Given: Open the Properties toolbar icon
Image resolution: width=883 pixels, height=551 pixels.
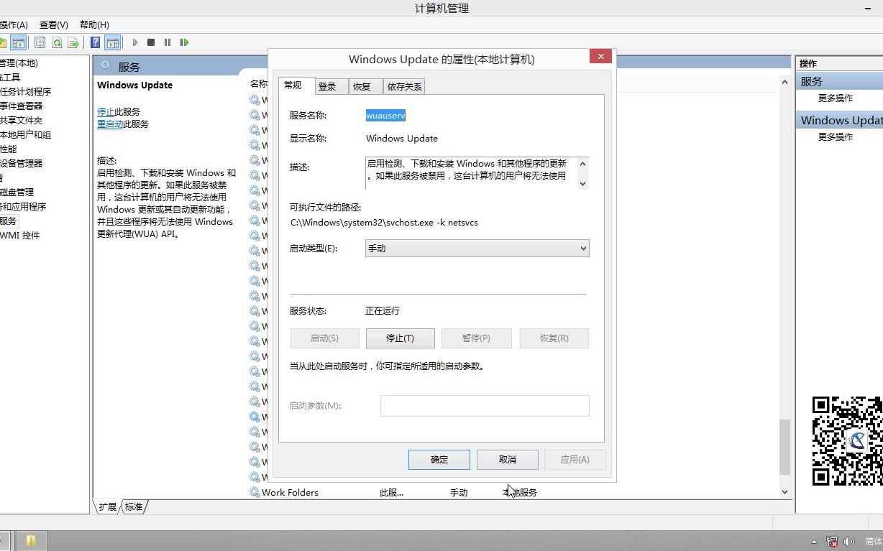Looking at the screenshot, I should (x=39, y=42).
